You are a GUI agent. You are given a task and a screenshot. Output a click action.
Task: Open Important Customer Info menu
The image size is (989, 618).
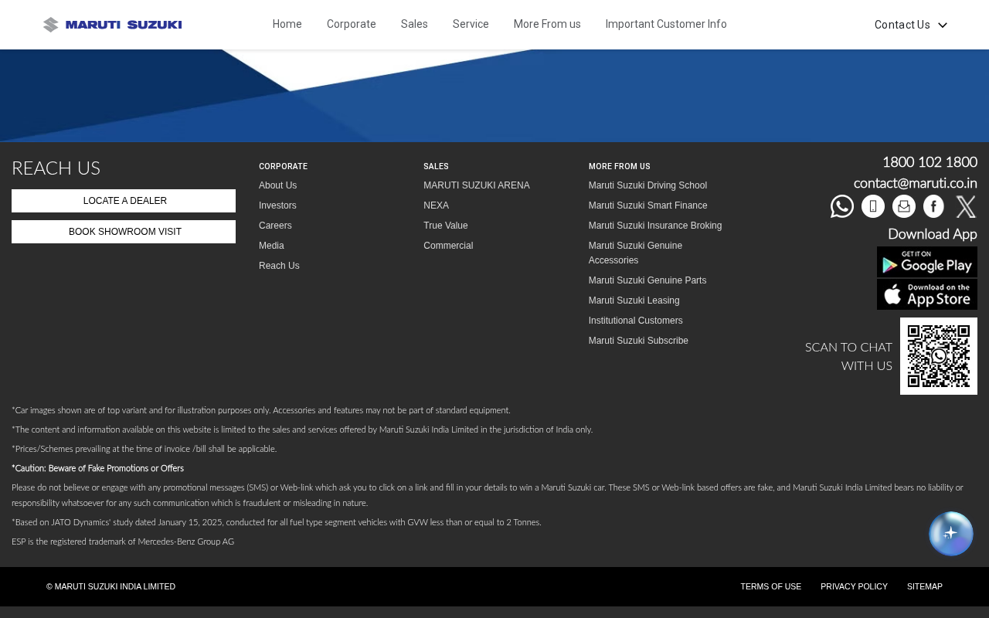click(666, 24)
